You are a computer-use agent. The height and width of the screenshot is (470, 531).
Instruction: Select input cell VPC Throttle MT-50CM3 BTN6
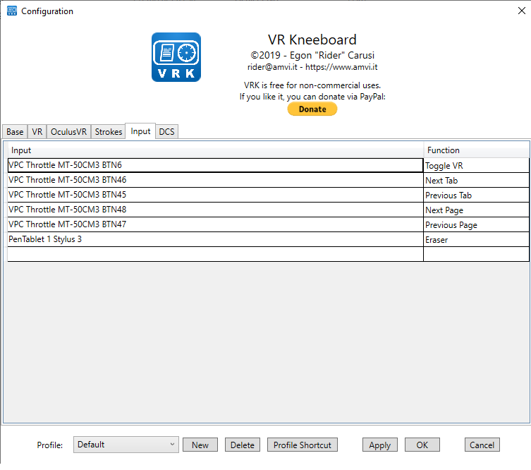(215, 165)
